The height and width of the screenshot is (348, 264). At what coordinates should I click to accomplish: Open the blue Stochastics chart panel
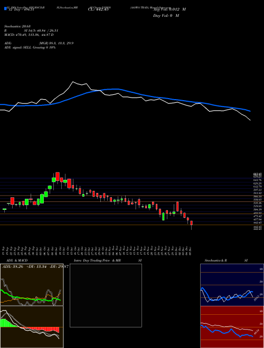point(232,285)
